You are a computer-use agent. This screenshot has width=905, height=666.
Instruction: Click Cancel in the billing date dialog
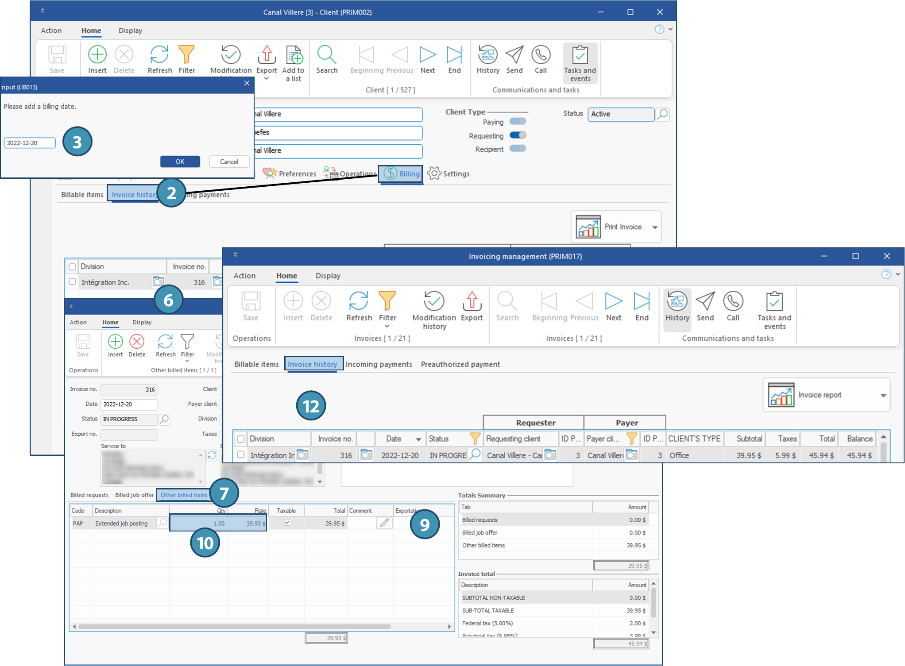coord(229,162)
